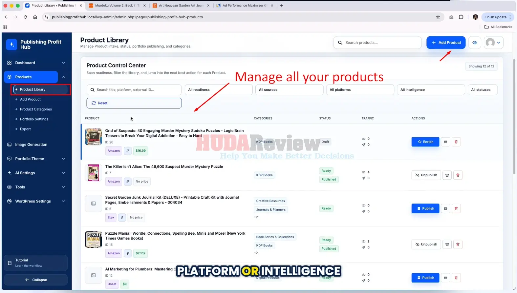Open the All intelligence filter dropdown
The width and height of the screenshot is (517, 293).
pos(431,90)
